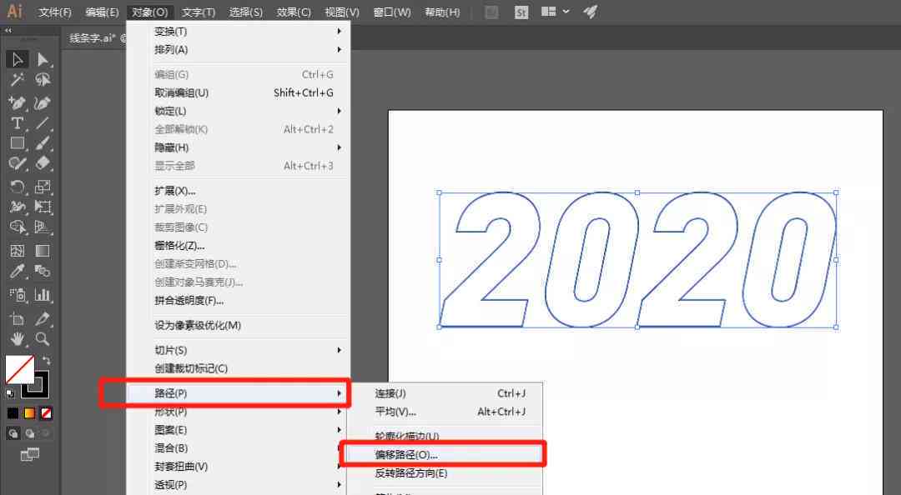This screenshot has height=495, width=901.
Task: Expand the 隐藏(H) submenu
Action: coord(239,147)
